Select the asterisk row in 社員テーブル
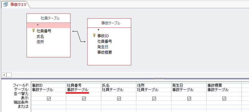 point(49,26)
